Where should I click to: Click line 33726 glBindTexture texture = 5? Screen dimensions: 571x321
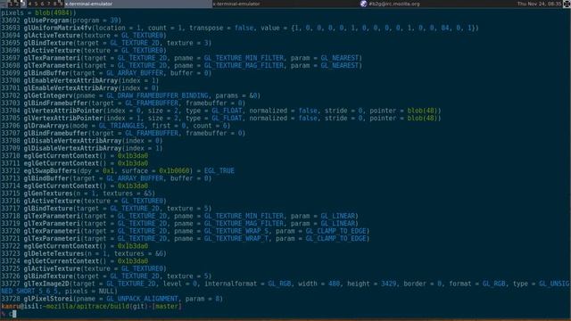tap(106, 276)
